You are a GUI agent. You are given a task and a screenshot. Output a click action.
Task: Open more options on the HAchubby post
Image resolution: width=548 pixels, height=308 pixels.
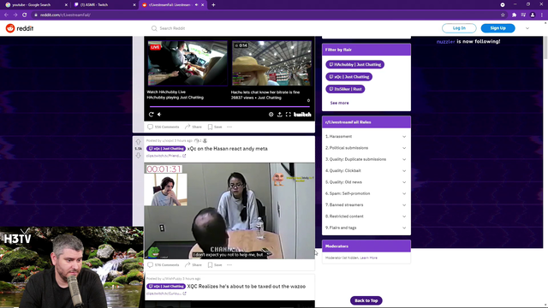click(229, 127)
